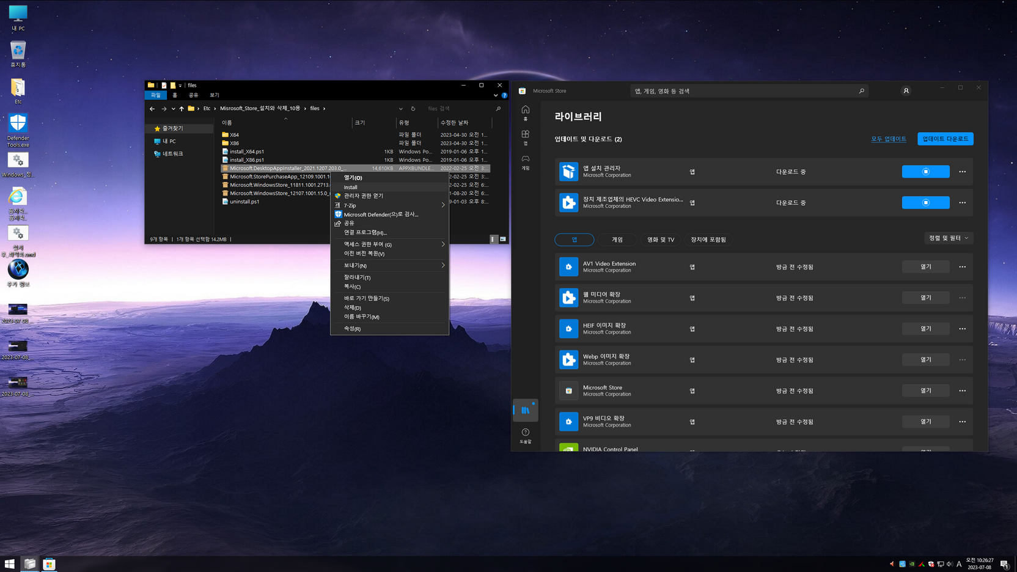Select the 'Included with device' filter chip
This screenshot has width=1017, height=572.
click(x=708, y=240)
